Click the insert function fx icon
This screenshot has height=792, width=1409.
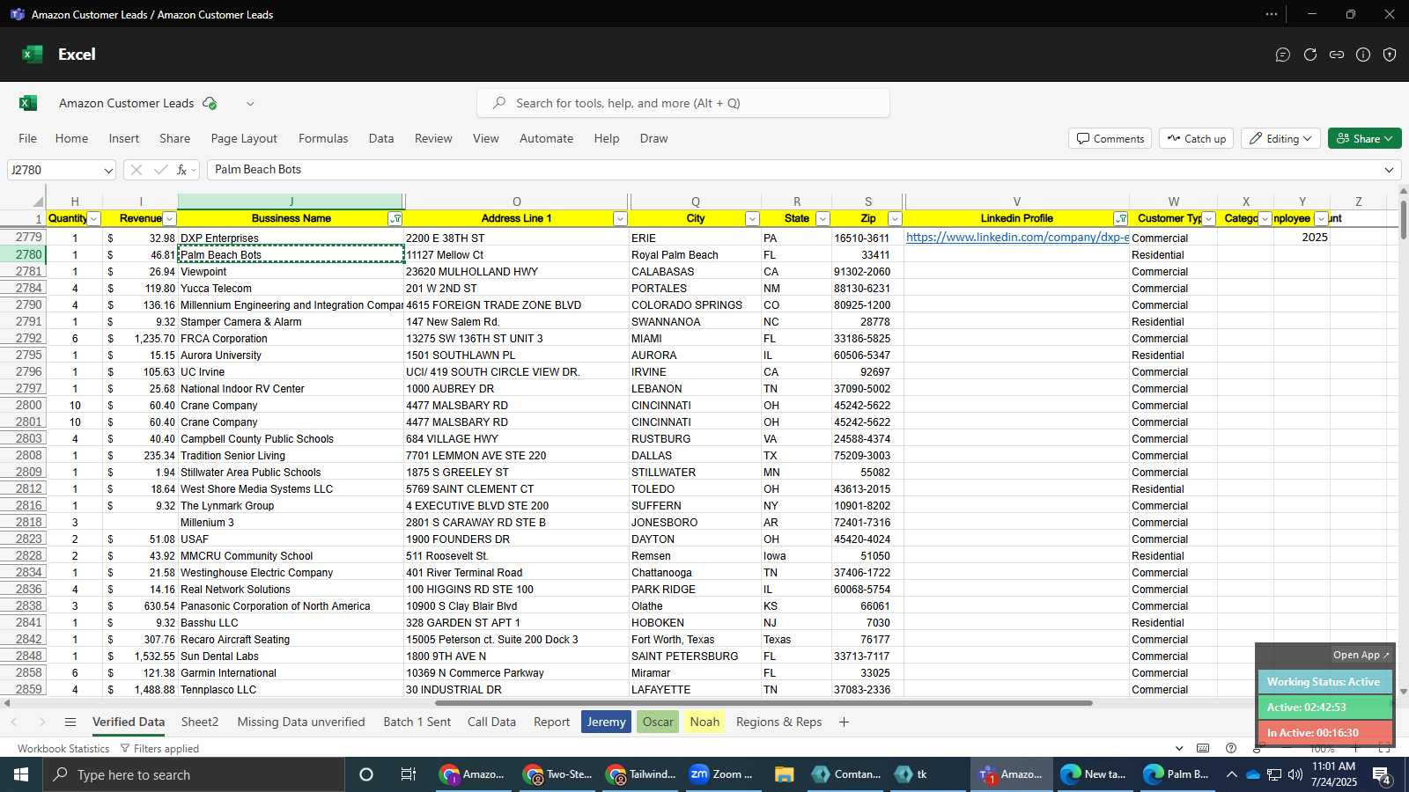pos(181,170)
